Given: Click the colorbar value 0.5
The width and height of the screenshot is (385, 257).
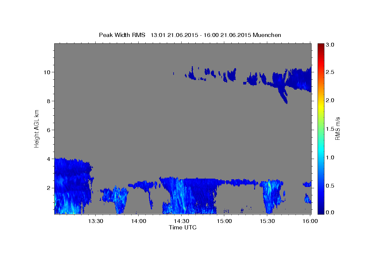Looking at the screenshot, I should (x=330, y=186).
